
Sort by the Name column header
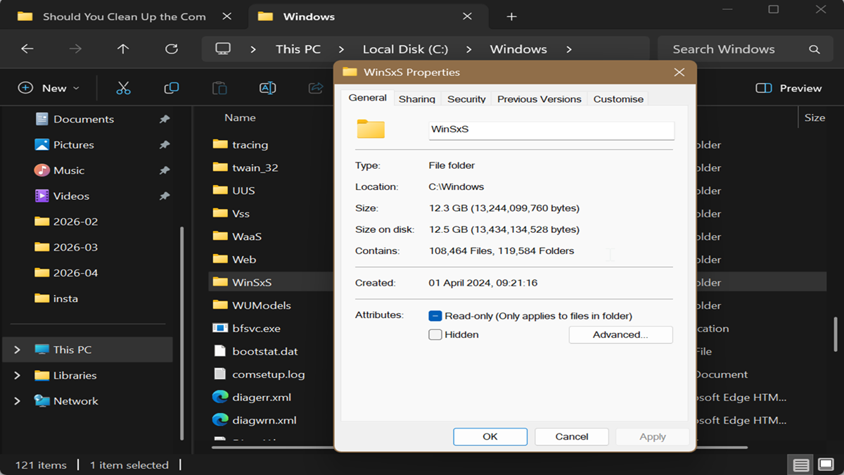240,118
